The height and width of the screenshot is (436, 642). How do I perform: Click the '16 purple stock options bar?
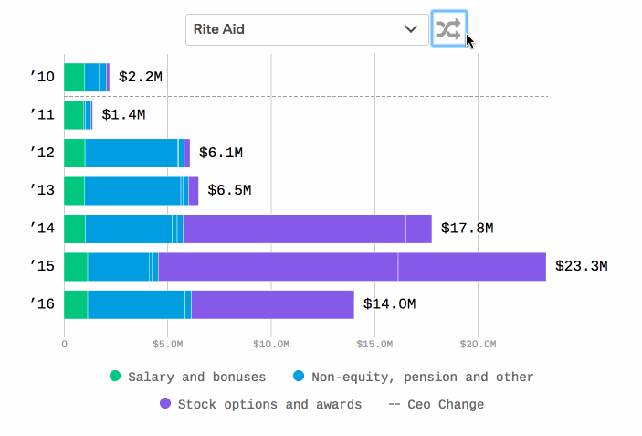272,304
